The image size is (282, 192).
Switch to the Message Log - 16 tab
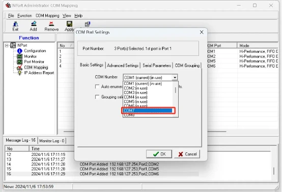[21, 140]
